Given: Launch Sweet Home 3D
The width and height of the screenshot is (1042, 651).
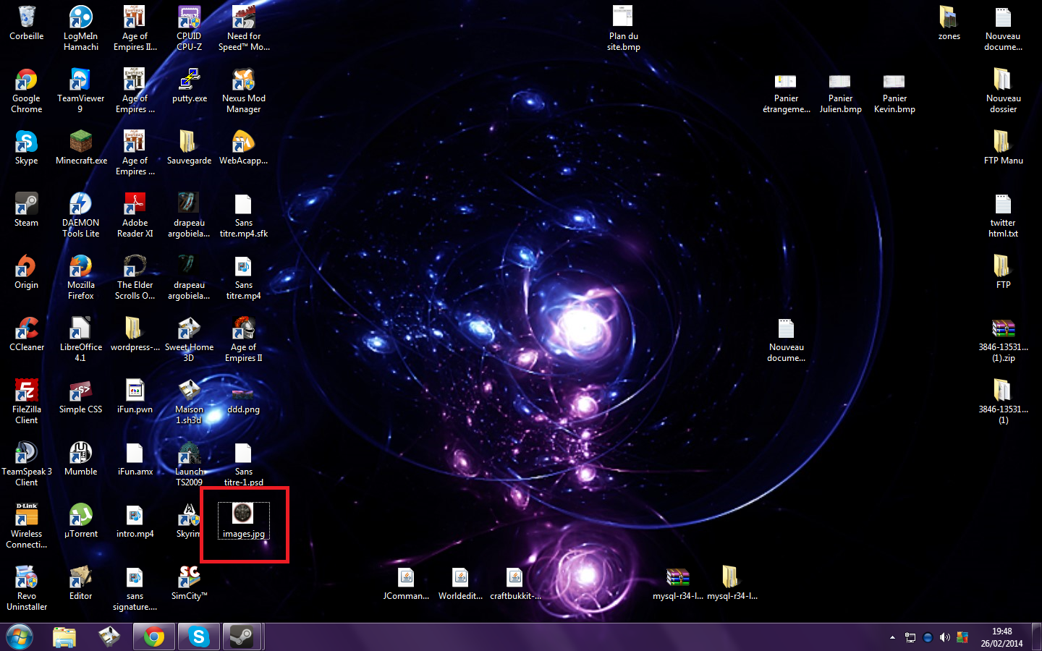Looking at the screenshot, I should 189,339.
